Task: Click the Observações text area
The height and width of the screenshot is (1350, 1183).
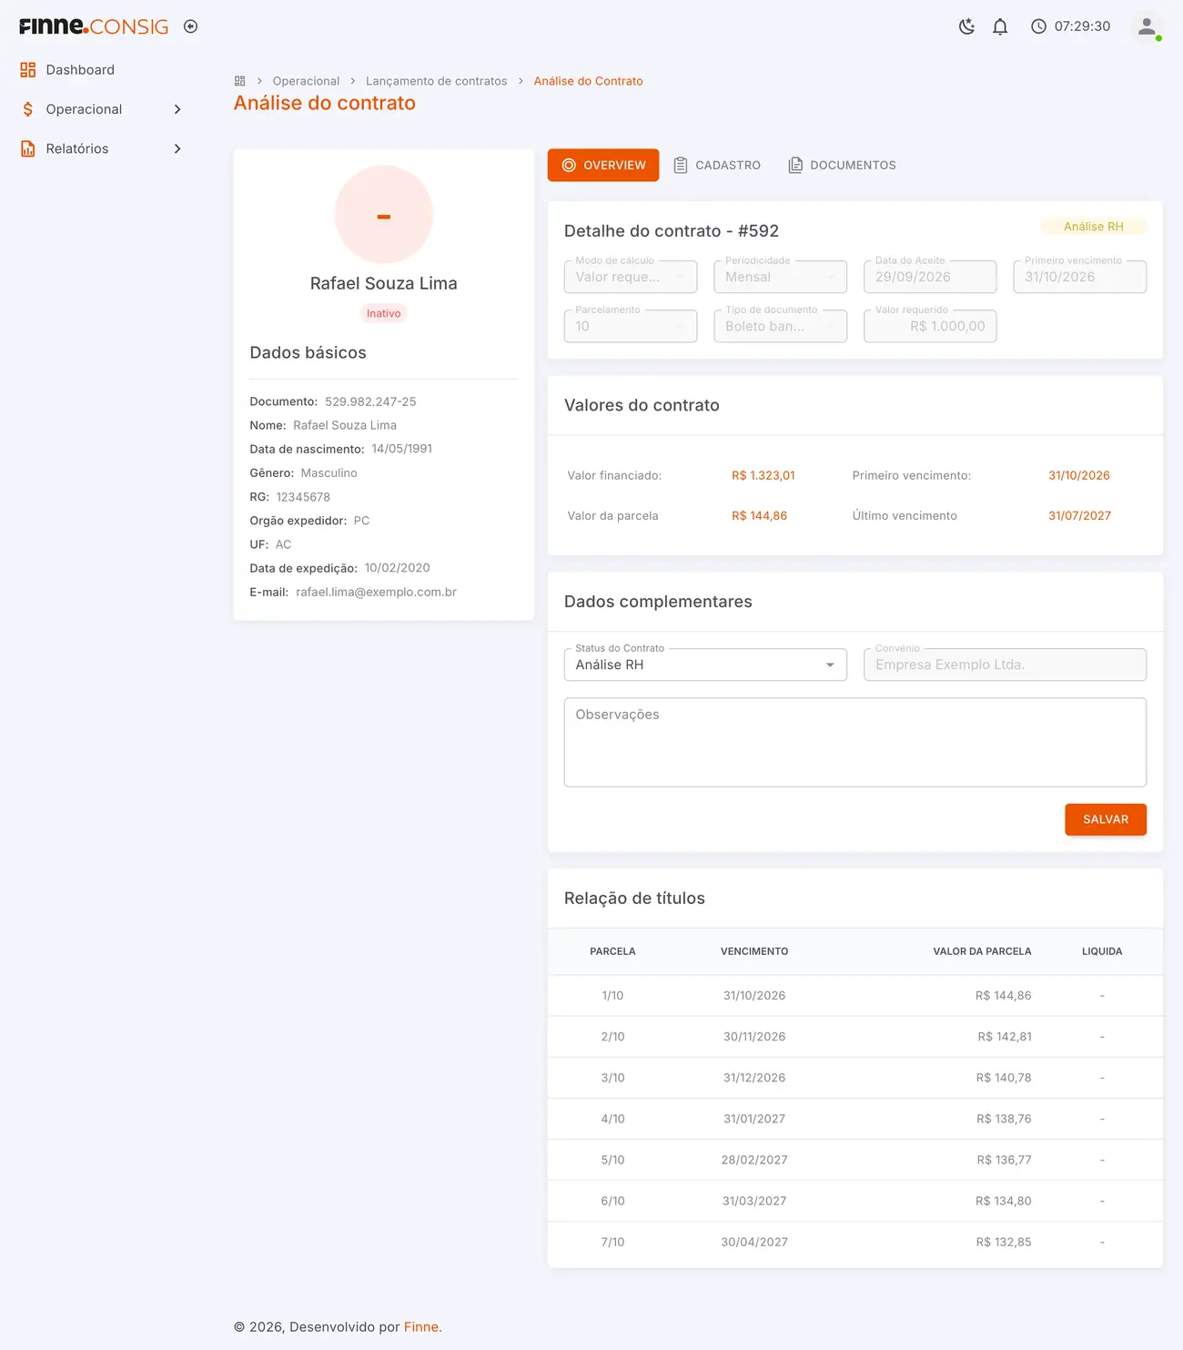Action: (855, 742)
